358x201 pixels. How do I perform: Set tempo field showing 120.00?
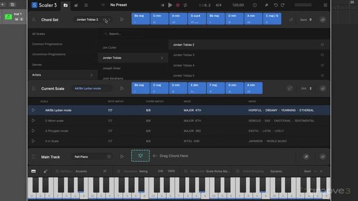pos(238,5)
